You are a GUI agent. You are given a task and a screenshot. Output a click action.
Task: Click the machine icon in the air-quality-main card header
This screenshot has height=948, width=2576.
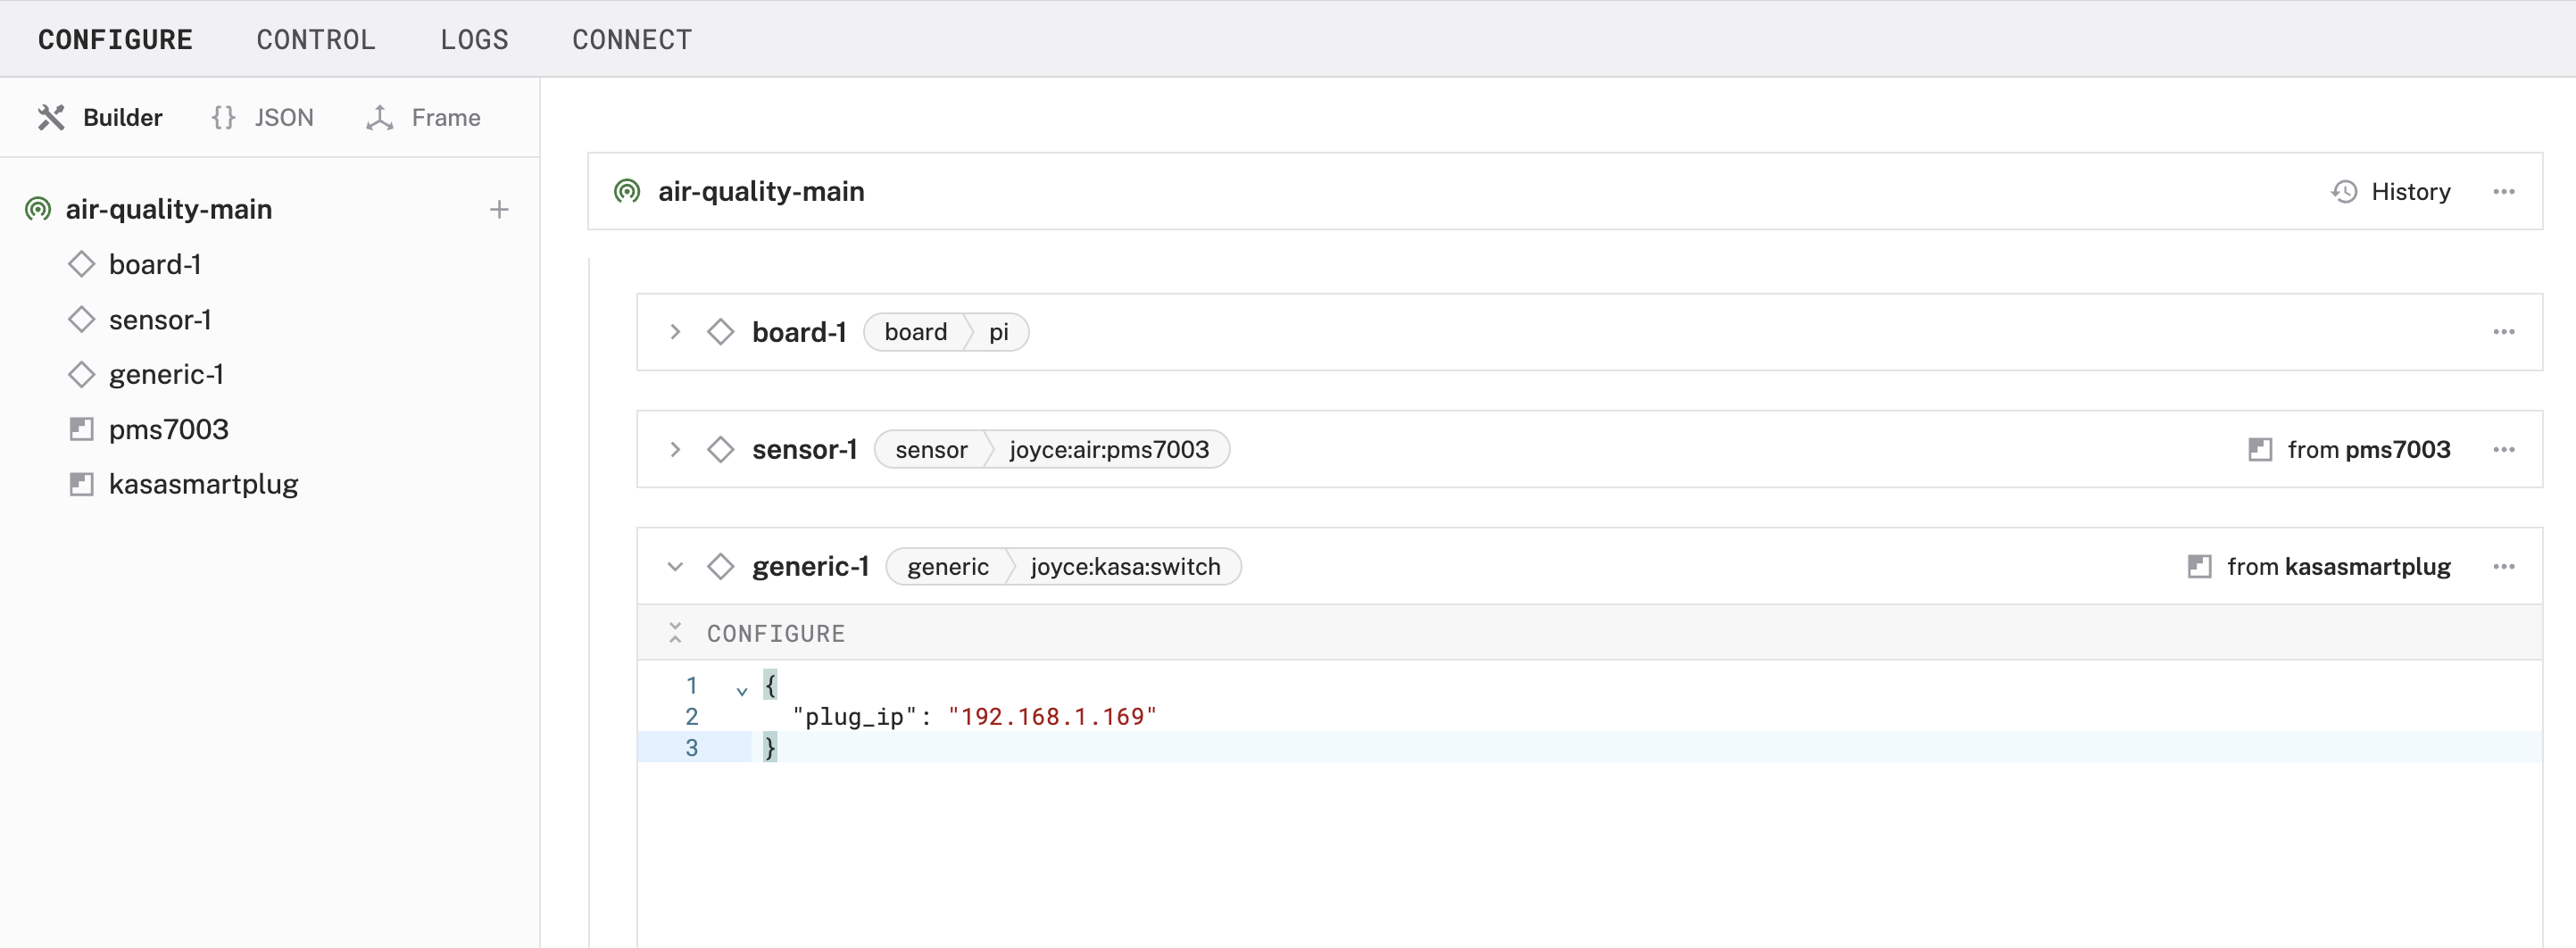[x=627, y=191]
